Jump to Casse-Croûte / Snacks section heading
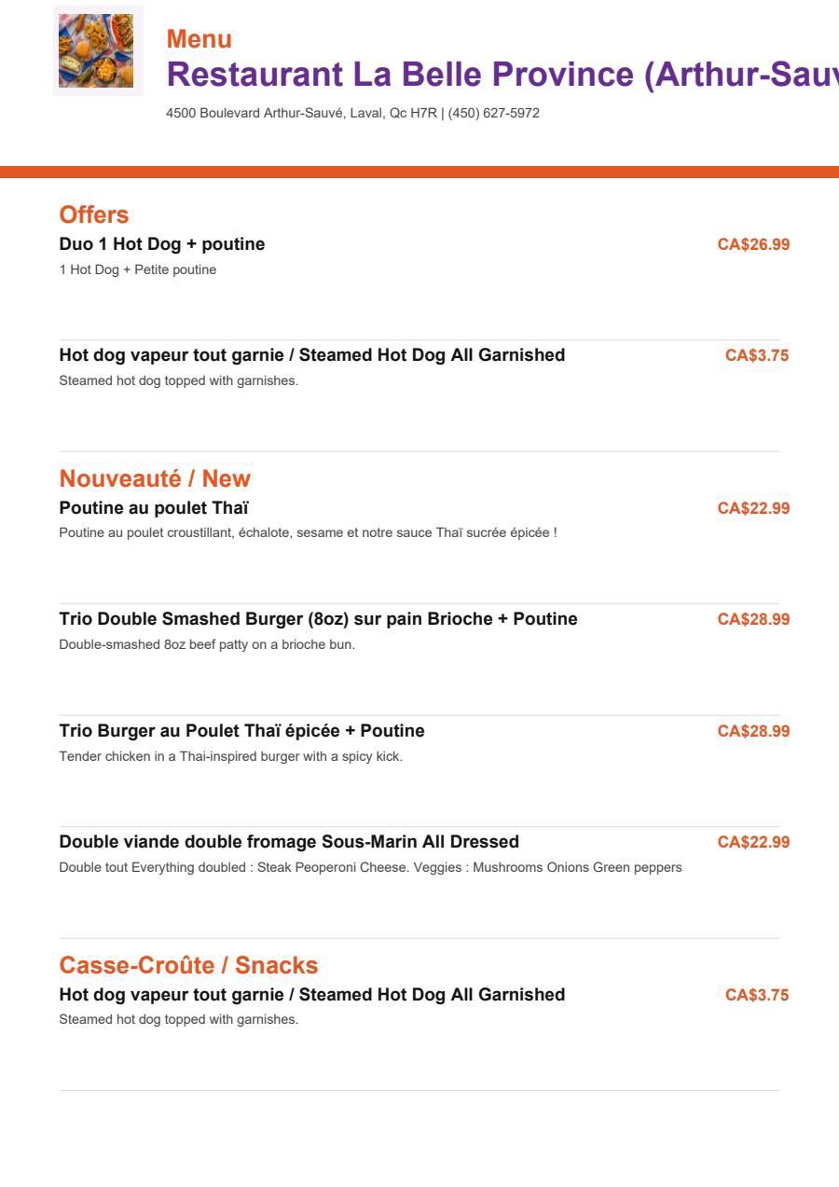Image resolution: width=839 pixels, height=1187 pixels. coord(188,965)
